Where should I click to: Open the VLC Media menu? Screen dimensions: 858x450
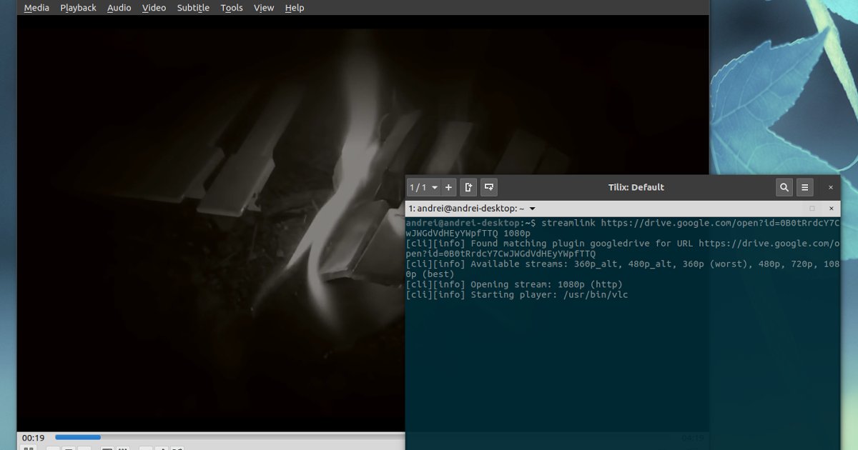[36, 8]
